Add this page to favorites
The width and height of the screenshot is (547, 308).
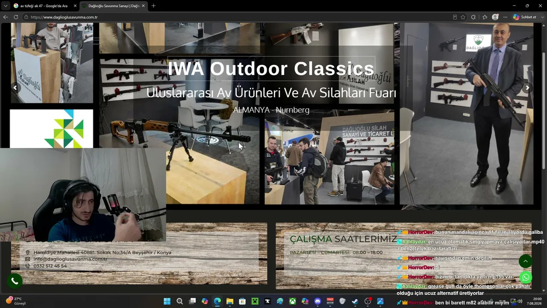point(463,17)
